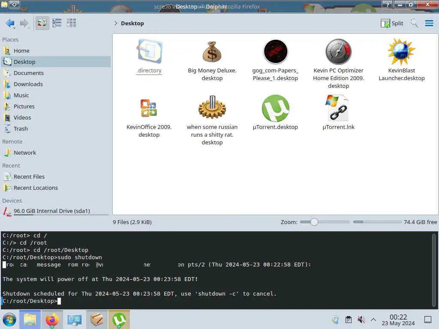The width and height of the screenshot is (439, 329).
Task: Select gog_com-Papers_Please_1.desktop icon
Action: click(276, 51)
